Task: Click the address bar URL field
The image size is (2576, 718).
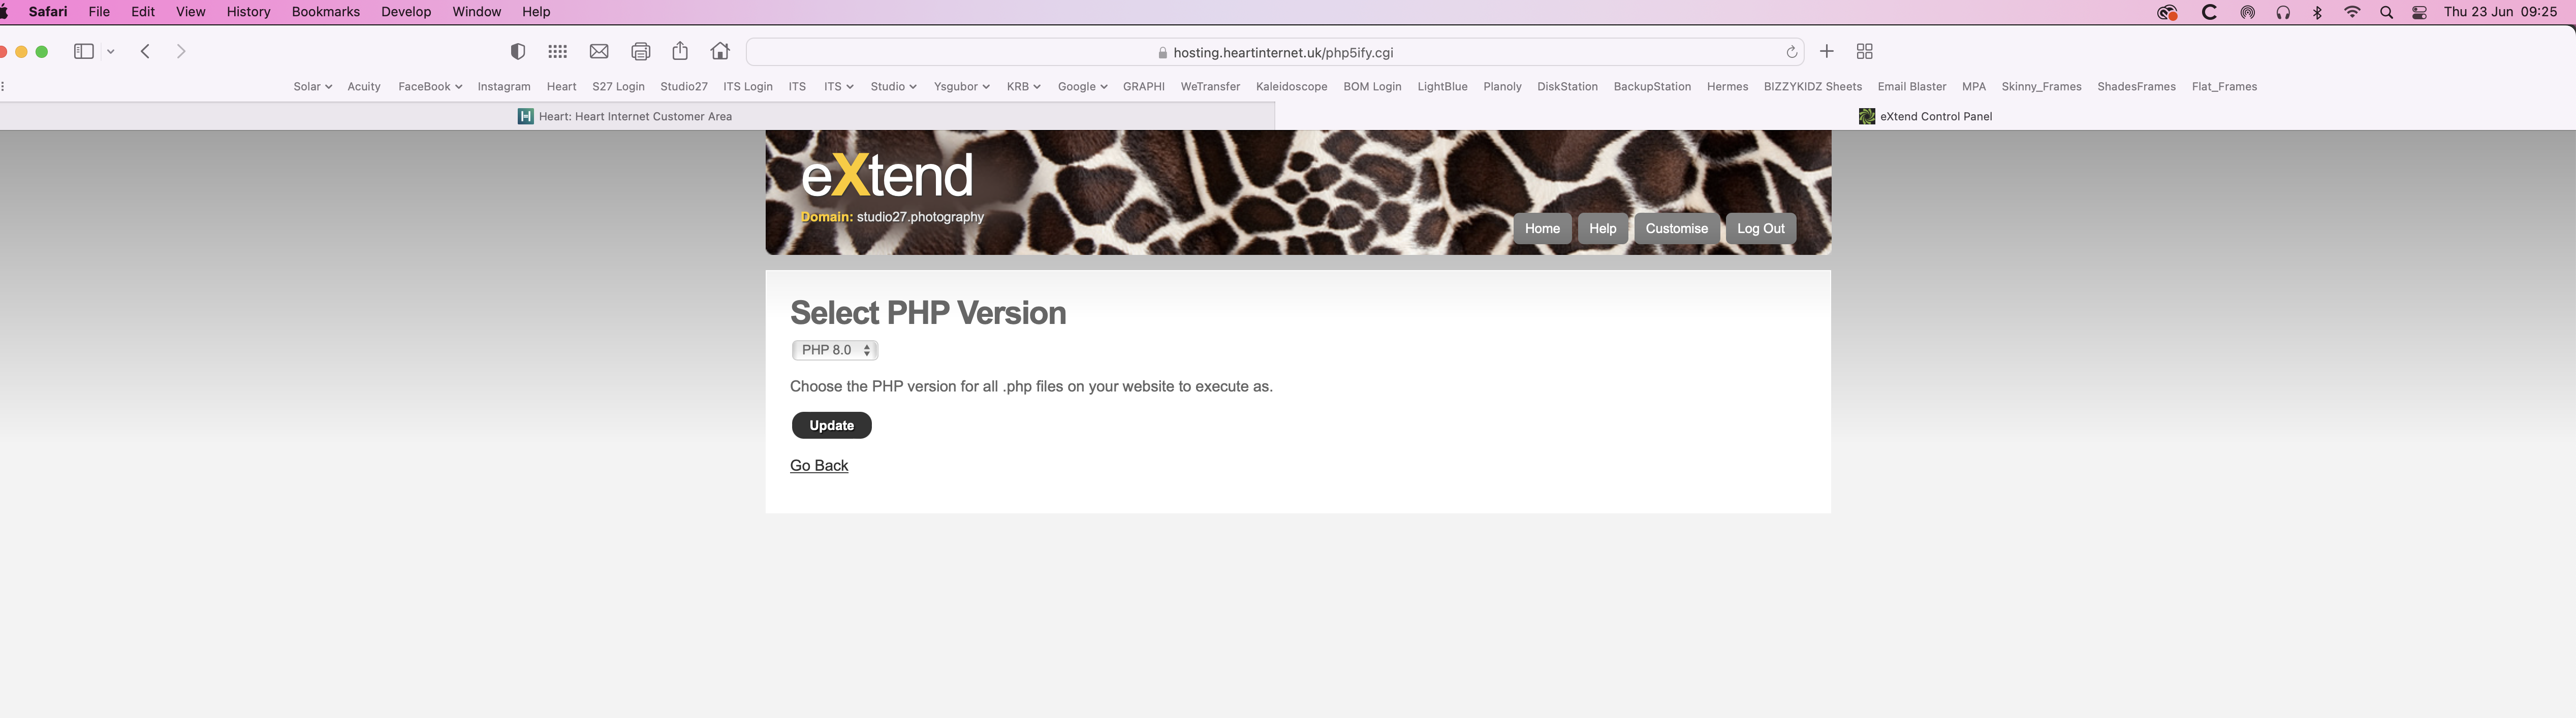Action: (x=1275, y=52)
